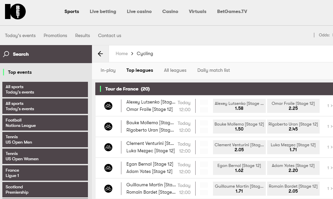Switch to the In-play tab

click(108, 70)
